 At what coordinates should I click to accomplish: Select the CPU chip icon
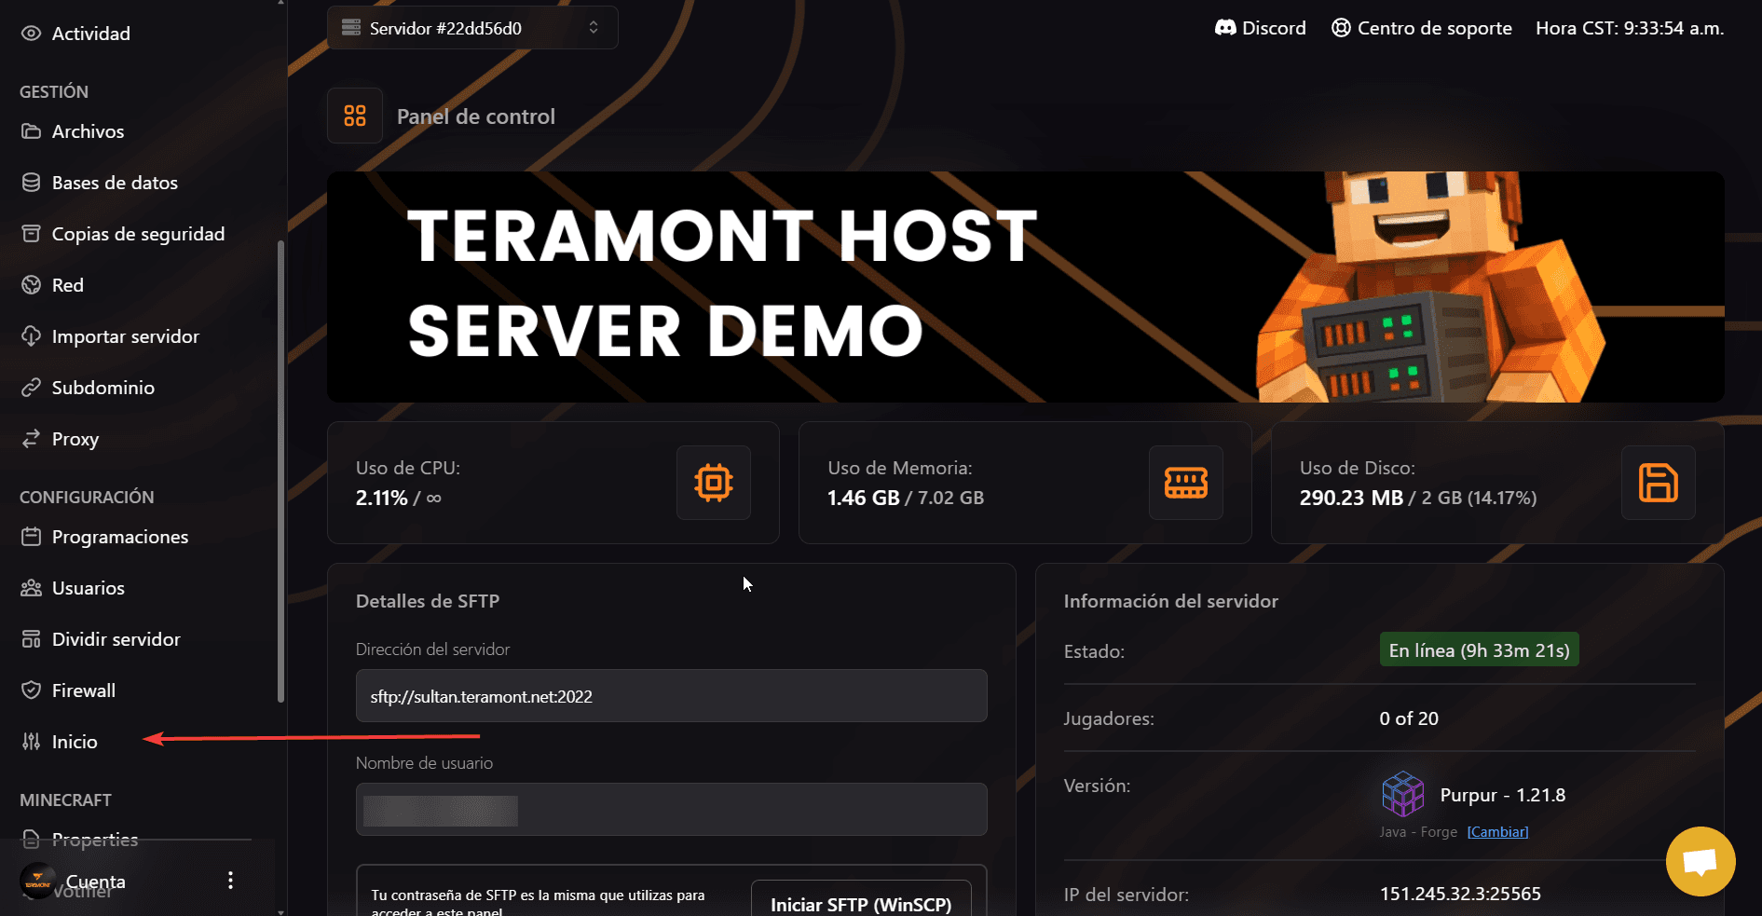pyautogui.click(x=714, y=483)
